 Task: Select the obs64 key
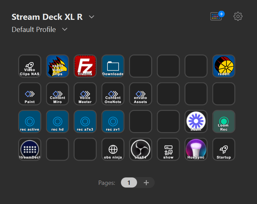coord(140,149)
